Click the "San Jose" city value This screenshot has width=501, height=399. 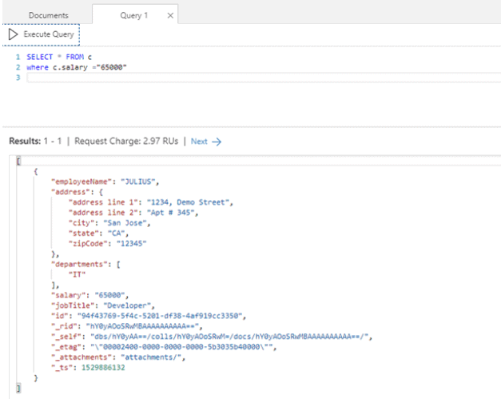click(x=125, y=223)
